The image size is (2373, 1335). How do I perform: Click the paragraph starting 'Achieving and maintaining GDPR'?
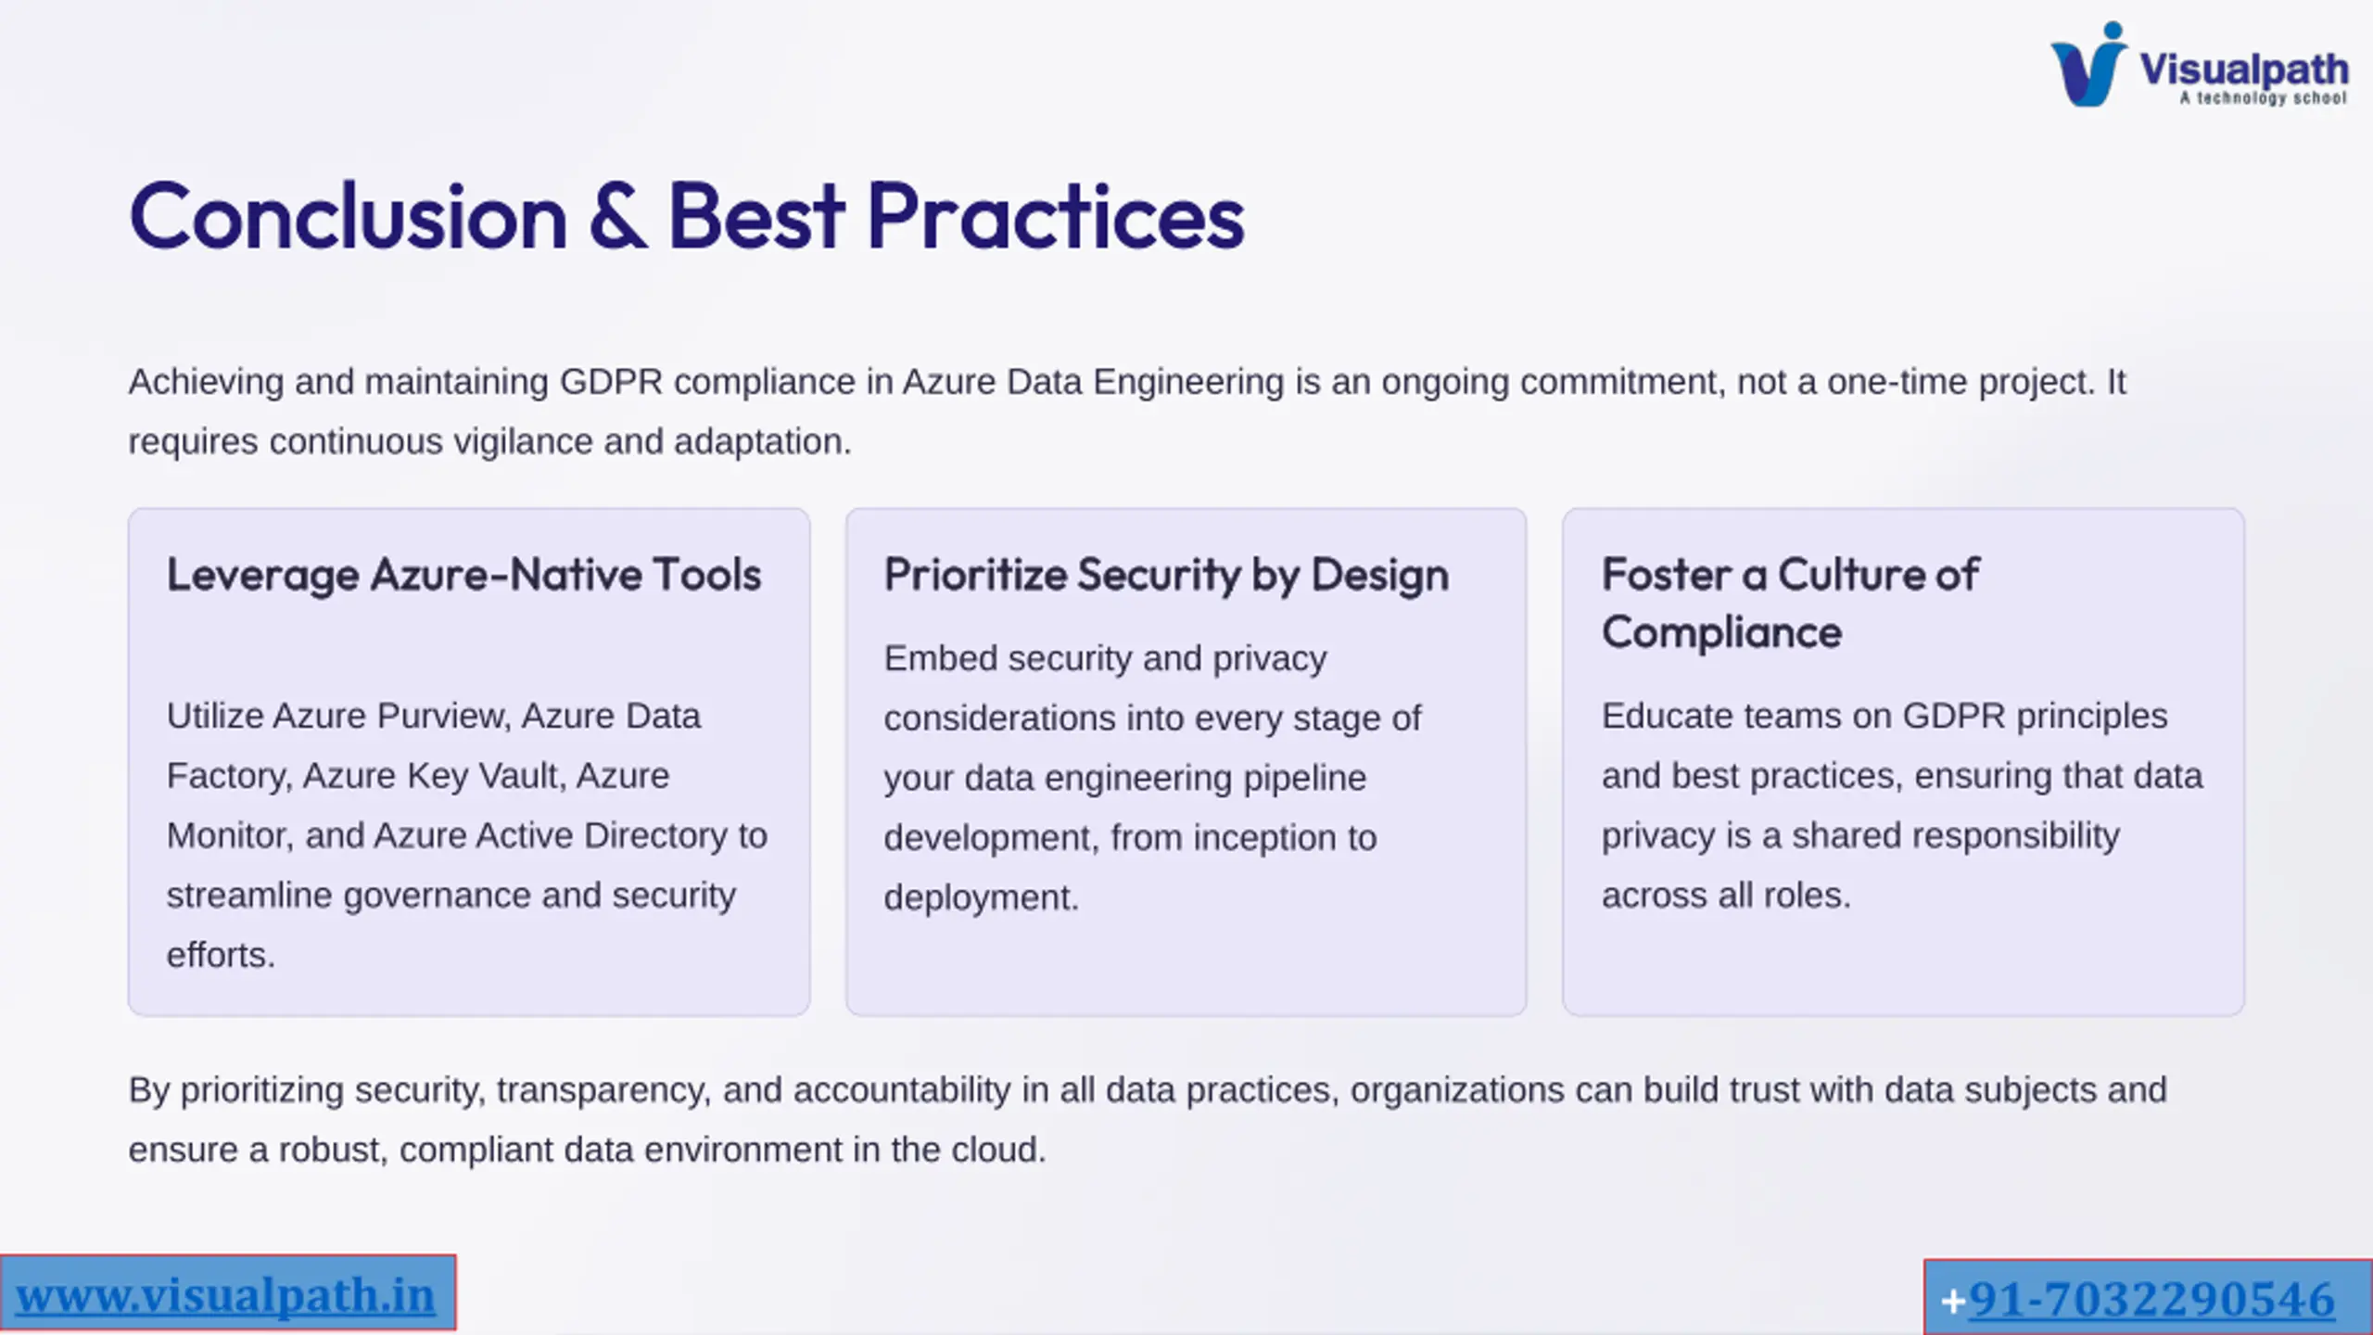click(x=1126, y=412)
